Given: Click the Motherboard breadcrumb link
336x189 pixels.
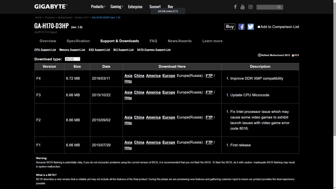Looking at the screenshot, I should (x=65, y=18).
